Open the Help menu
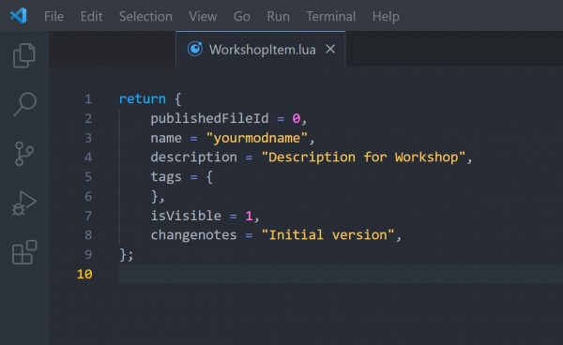The height and width of the screenshot is (345, 563). pos(386,17)
